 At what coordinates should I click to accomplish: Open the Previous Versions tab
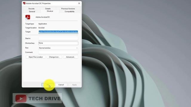tap(68, 9)
